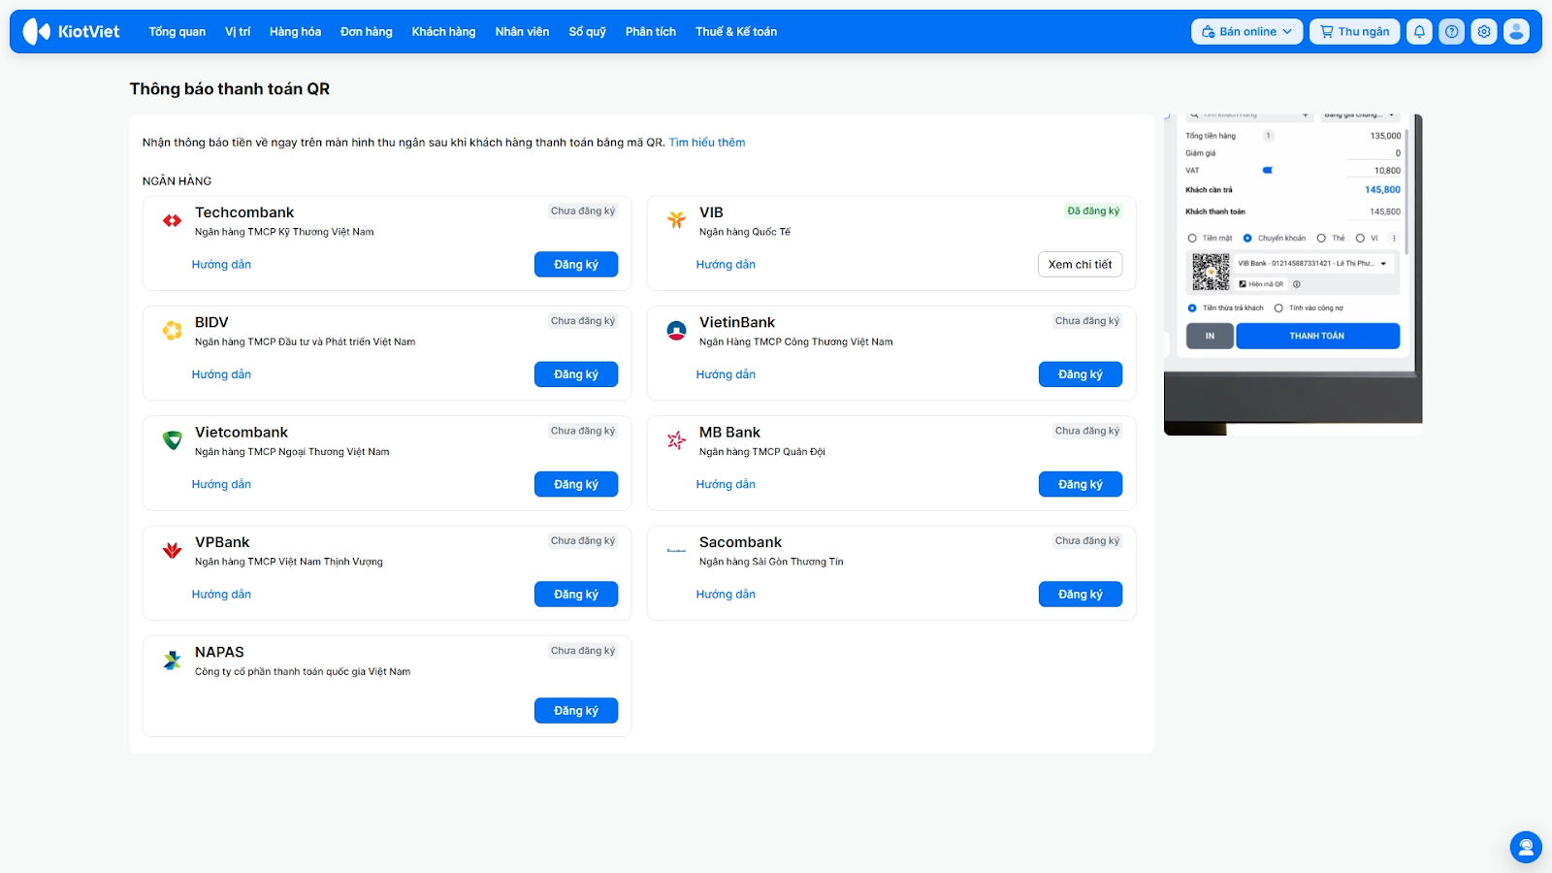Click Đăng ký for VPBank

(x=576, y=595)
